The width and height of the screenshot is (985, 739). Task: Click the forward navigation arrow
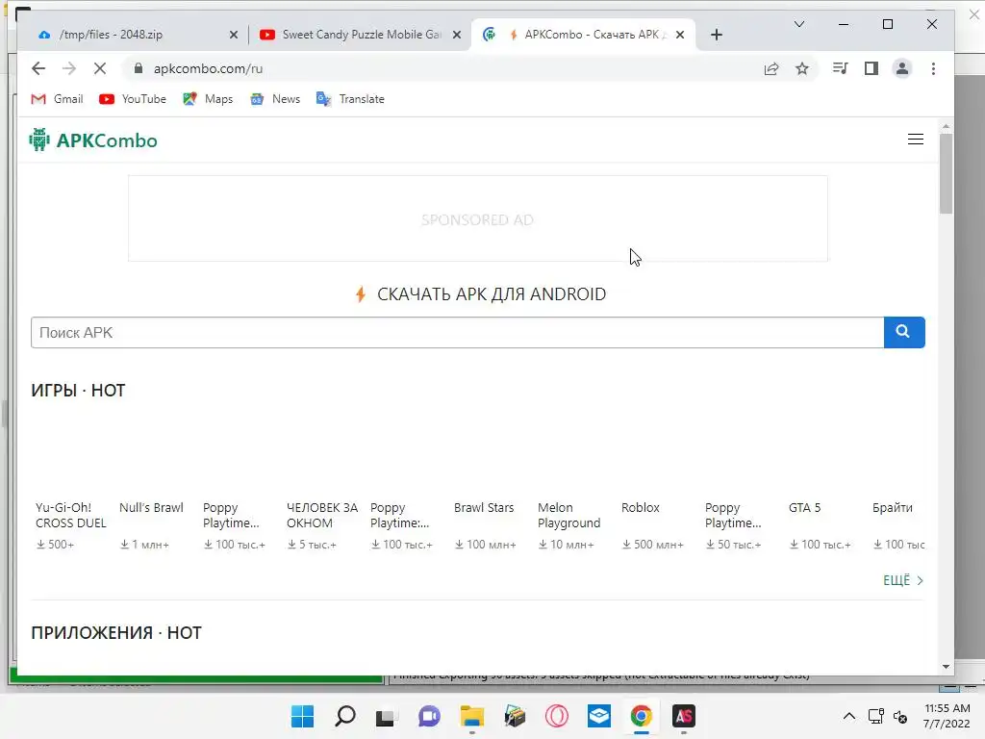coord(69,68)
